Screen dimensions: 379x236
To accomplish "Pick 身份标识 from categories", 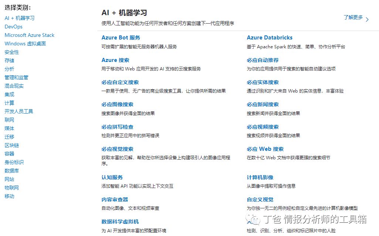I will (x=14, y=162).
